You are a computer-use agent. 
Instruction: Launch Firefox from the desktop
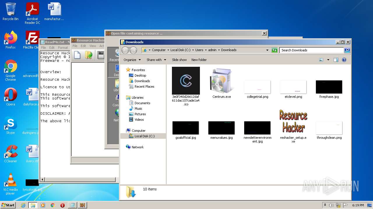10,40
